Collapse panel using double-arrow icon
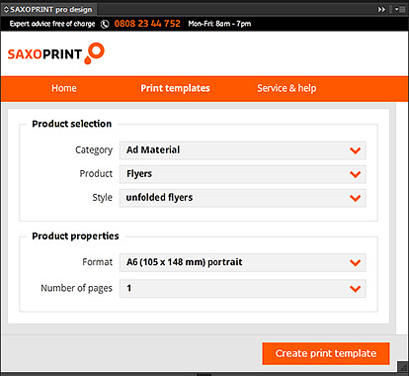Viewport: 409px width, 376px height. [381, 9]
